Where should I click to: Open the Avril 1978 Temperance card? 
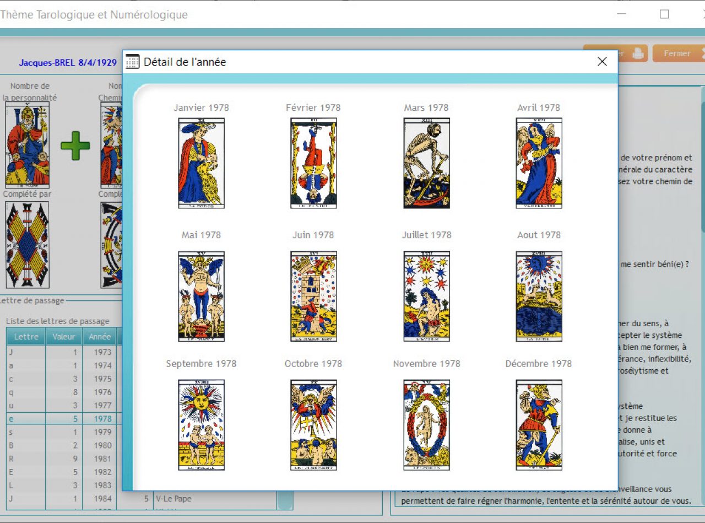point(539,163)
